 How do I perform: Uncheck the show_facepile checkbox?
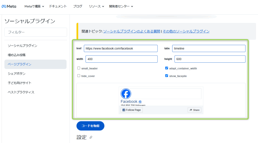[x=166, y=76]
